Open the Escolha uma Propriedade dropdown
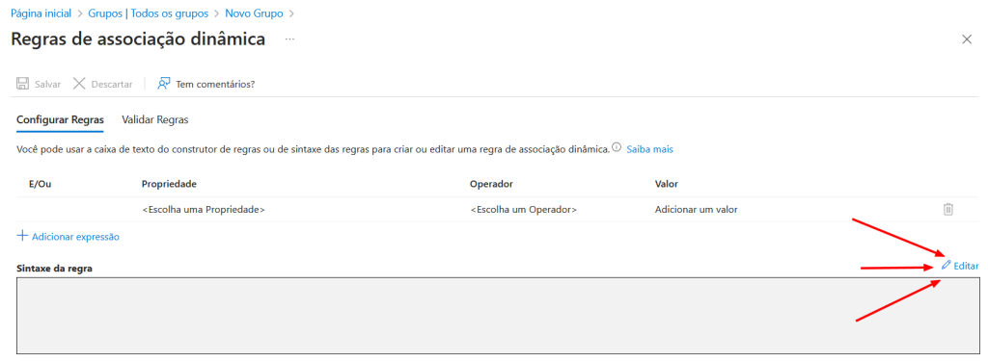 (x=204, y=210)
